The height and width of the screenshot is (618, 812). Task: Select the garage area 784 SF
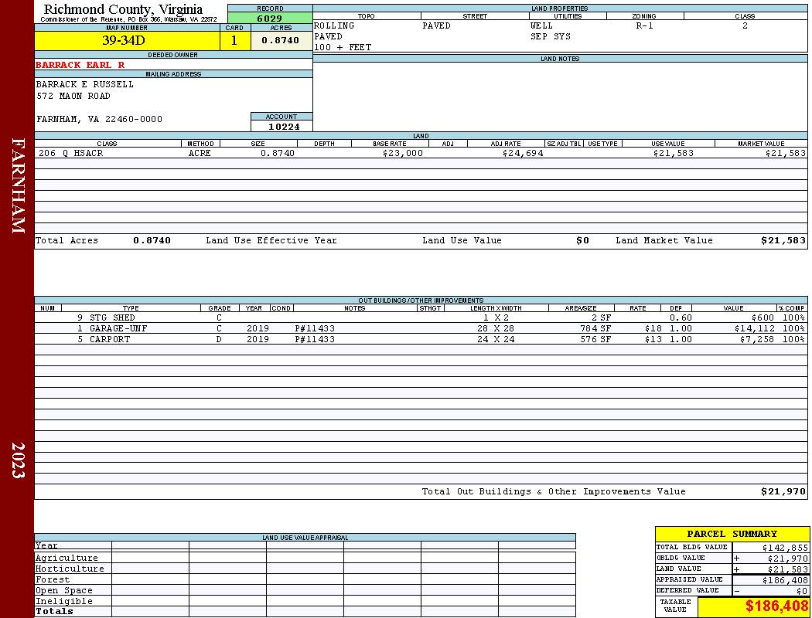595,329
